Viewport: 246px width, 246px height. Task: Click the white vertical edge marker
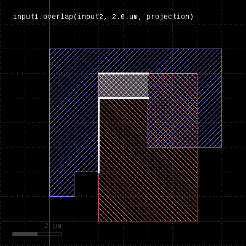pos(98,135)
